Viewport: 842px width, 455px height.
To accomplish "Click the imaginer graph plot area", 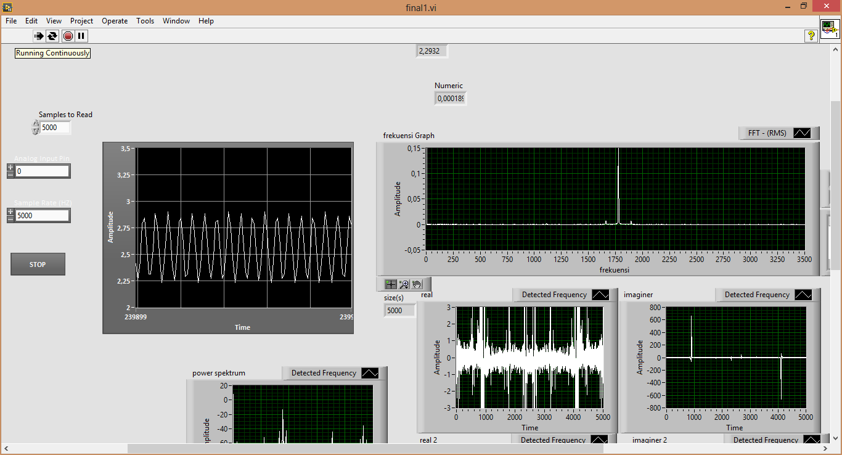I will (x=737, y=358).
